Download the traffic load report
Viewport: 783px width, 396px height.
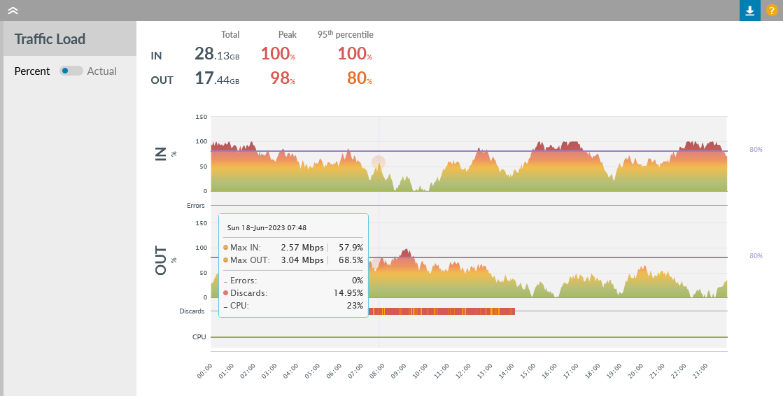point(749,10)
